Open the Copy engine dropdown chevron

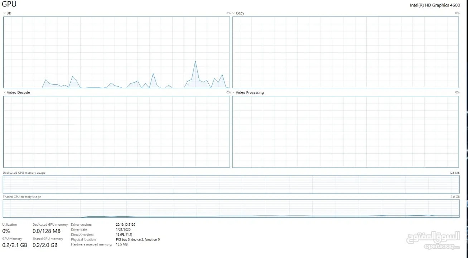click(233, 13)
